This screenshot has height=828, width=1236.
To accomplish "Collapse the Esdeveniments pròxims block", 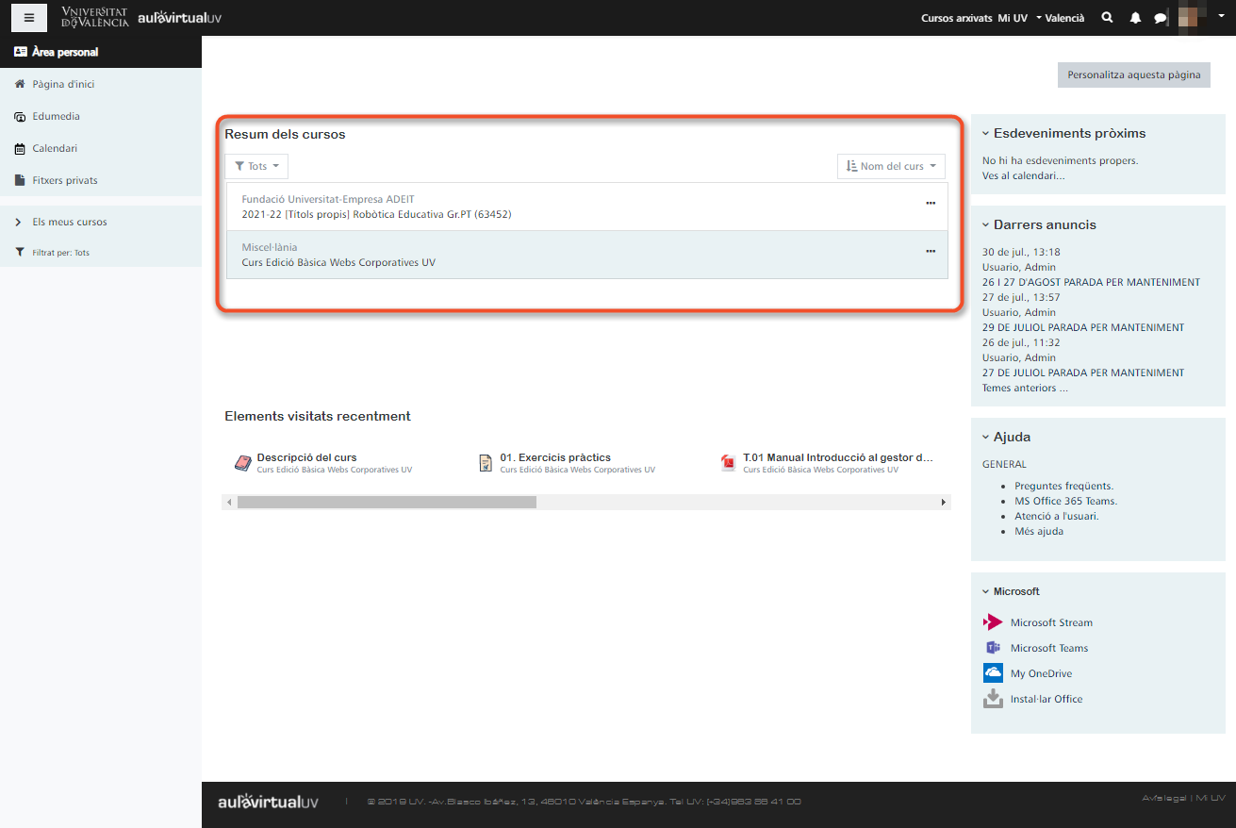I will [986, 134].
